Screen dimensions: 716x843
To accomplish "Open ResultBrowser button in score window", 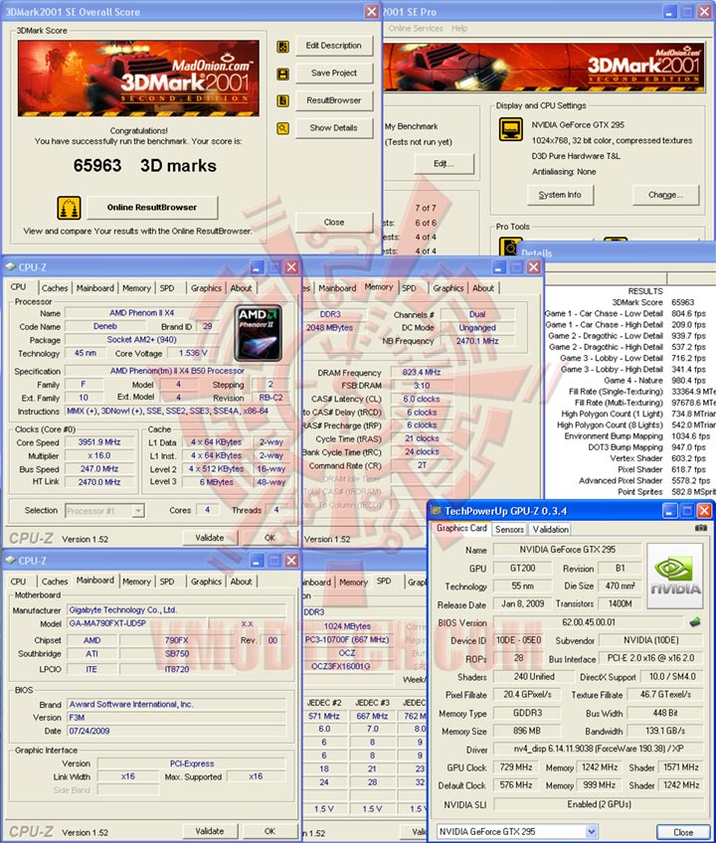I will coord(333,100).
